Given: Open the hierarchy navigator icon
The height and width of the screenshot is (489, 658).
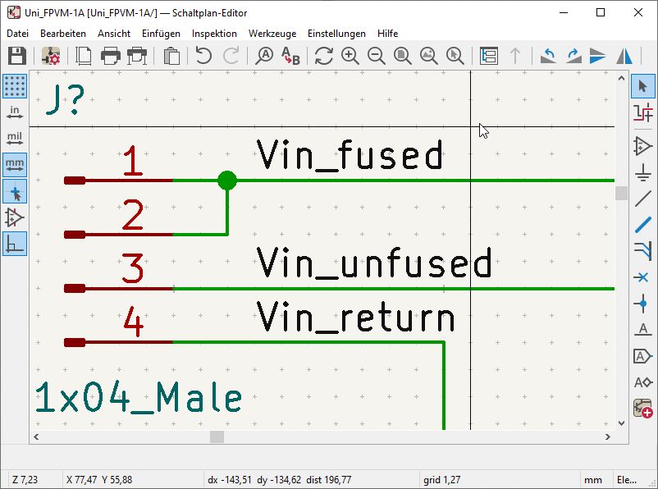Looking at the screenshot, I should 489,56.
